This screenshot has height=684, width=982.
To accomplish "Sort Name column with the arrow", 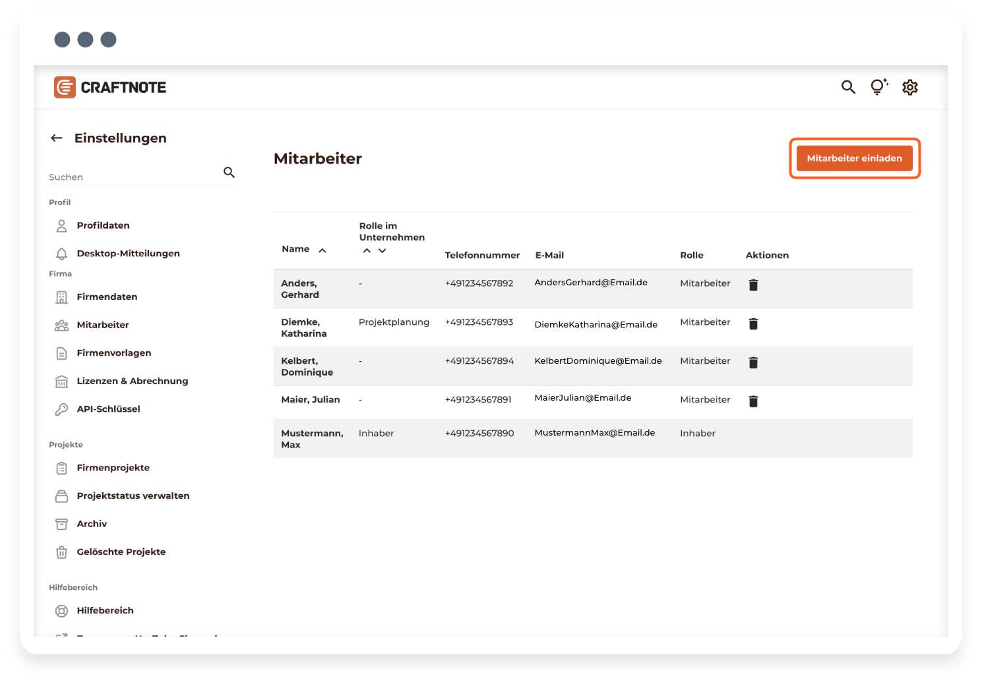I will (x=322, y=250).
